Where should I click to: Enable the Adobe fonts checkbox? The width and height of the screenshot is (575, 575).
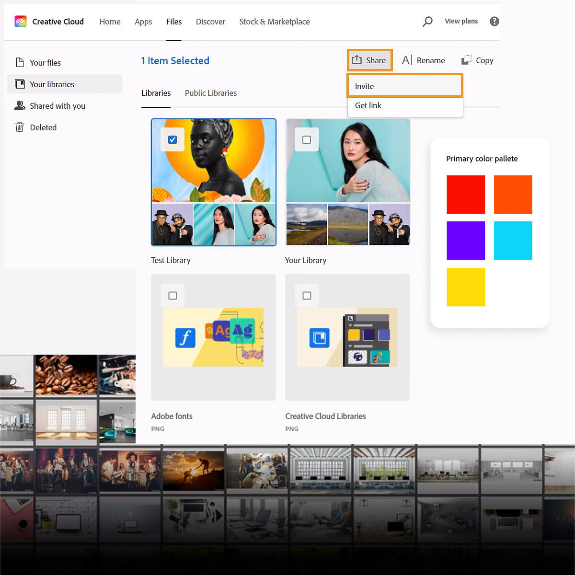click(172, 295)
